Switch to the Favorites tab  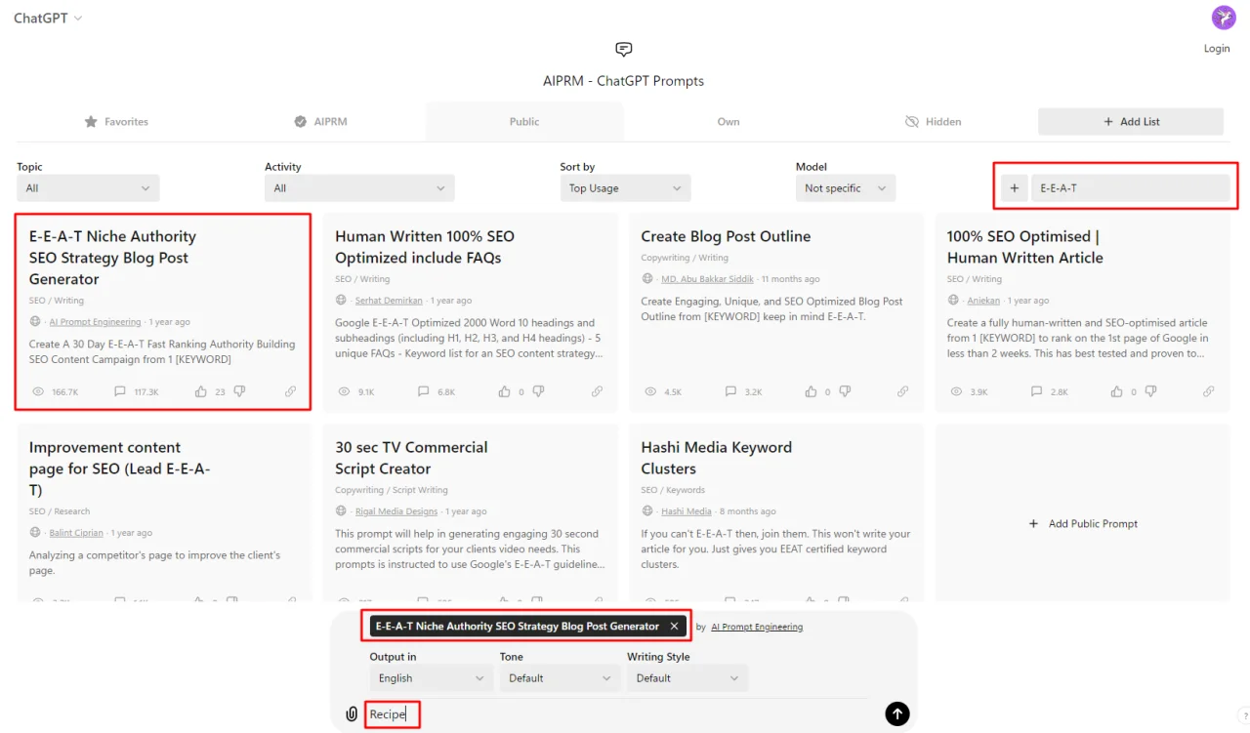[116, 122]
